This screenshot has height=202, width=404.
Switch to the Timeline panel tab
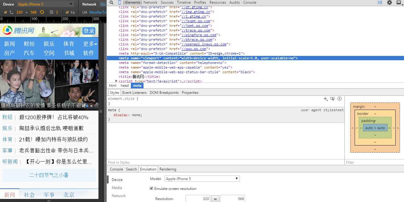[x=184, y=2]
